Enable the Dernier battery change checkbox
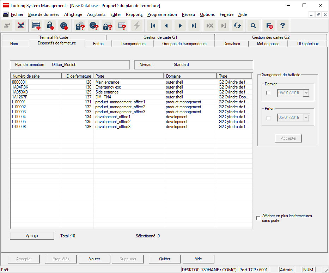The width and height of the screenshot is (329, 273). click(x=268, y=93)
